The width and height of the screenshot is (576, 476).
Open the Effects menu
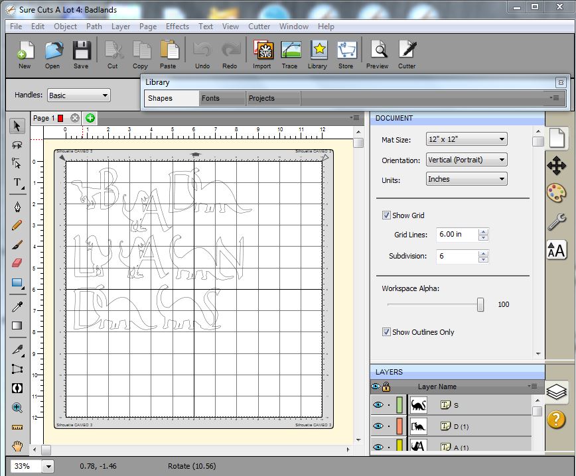pyautogui.click(x=177, y=27)
